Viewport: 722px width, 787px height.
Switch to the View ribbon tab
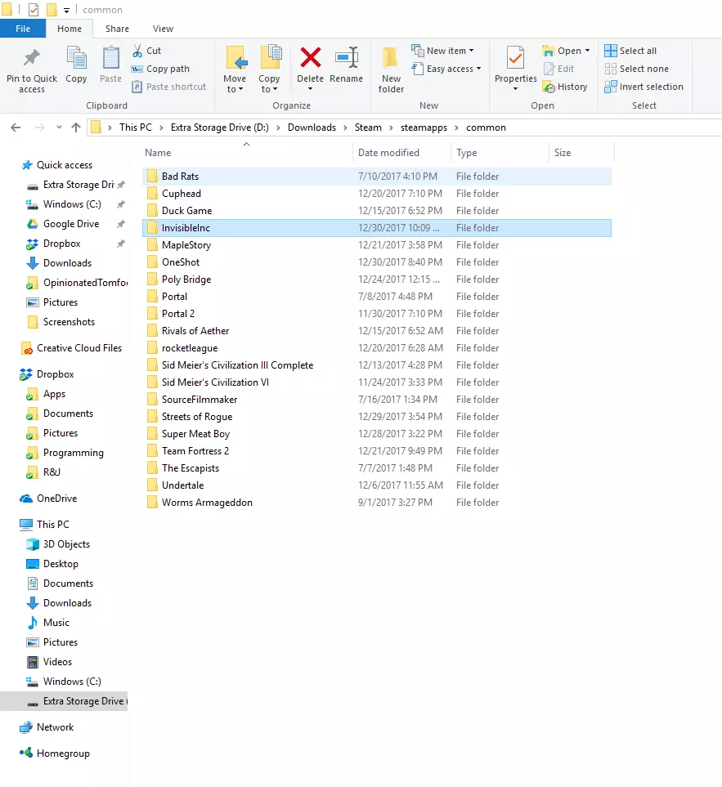coord(164,29)
